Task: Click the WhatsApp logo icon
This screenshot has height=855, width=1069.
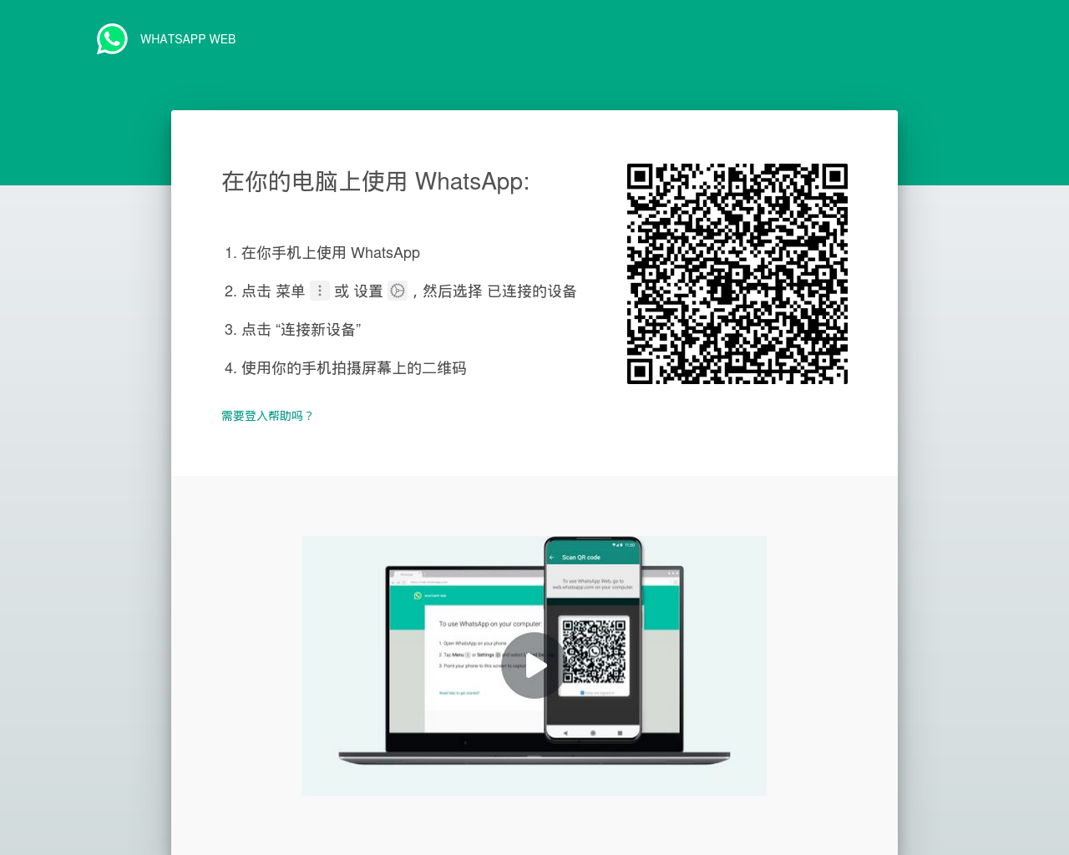Action: 112,39
